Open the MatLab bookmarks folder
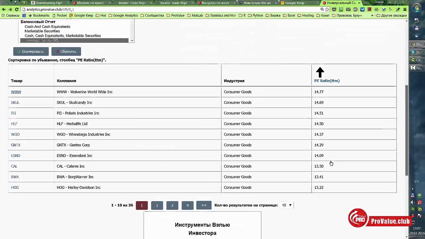Image resolution: width=425 pixels, height=239 pixels. coord(195,15)
